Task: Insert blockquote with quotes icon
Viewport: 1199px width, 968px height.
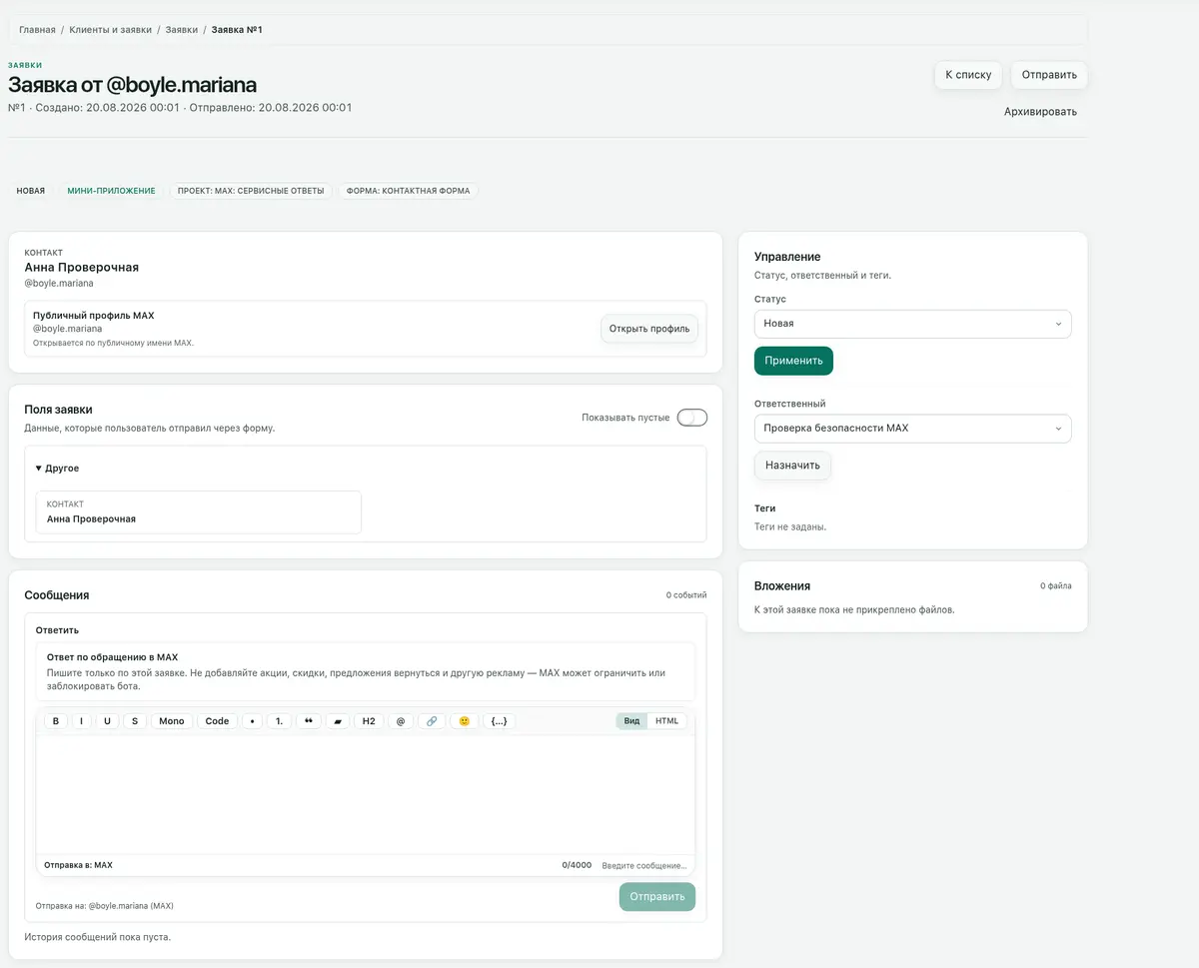Action: 308,721
